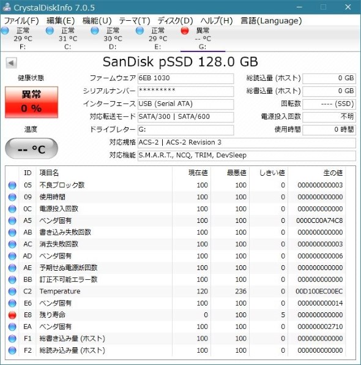
Task: Open the 編集(E) menu
Action: coord(61,21)
